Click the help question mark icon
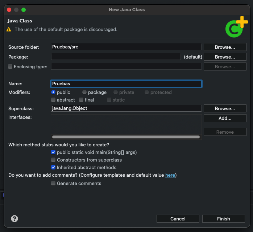Image resolution: width=253 pixels, height=232 pixels. (x=14, y=219)
